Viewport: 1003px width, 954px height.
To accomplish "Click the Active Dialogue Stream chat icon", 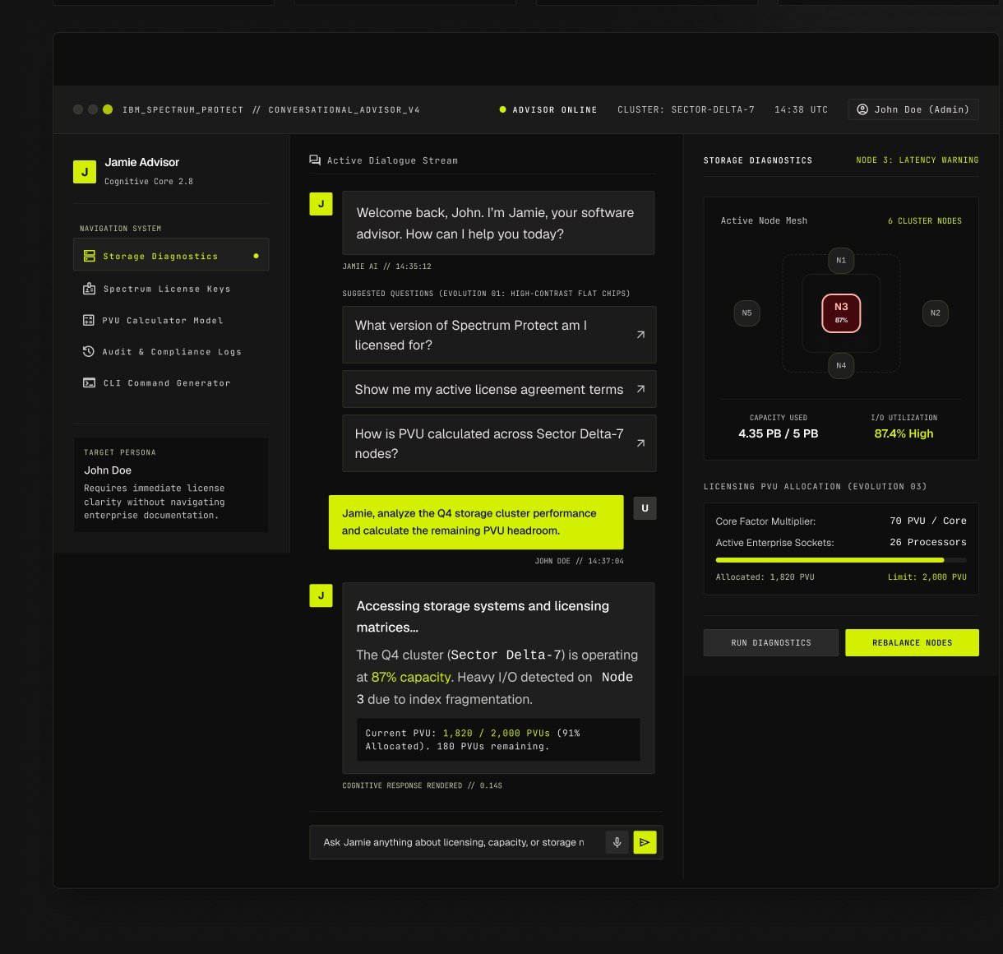I will (x=315, y=160).
